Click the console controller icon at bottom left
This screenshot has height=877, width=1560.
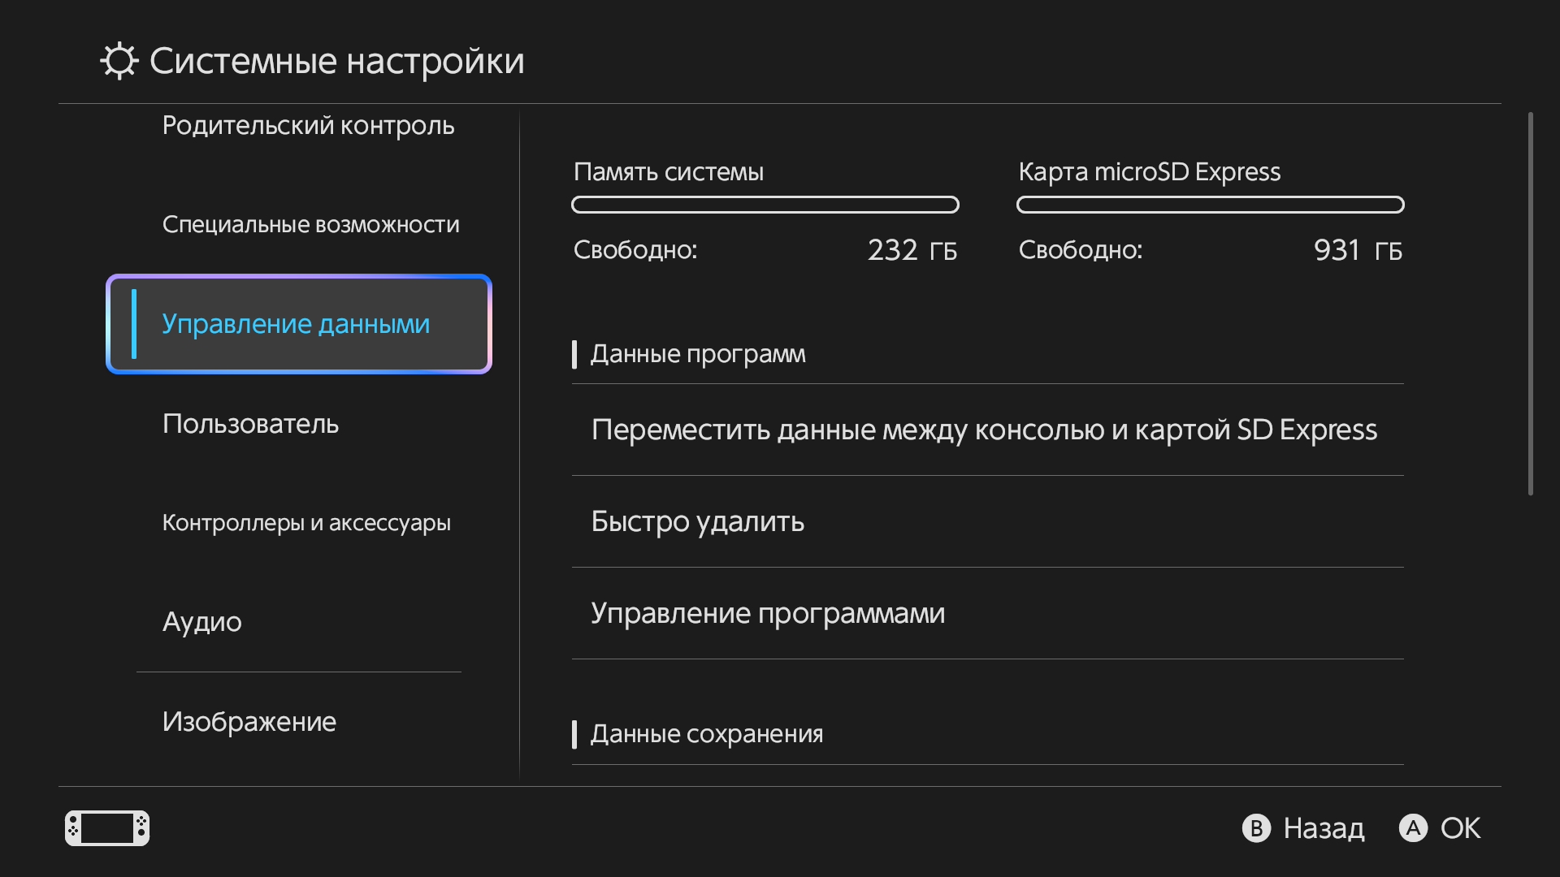tap(107, 828)
